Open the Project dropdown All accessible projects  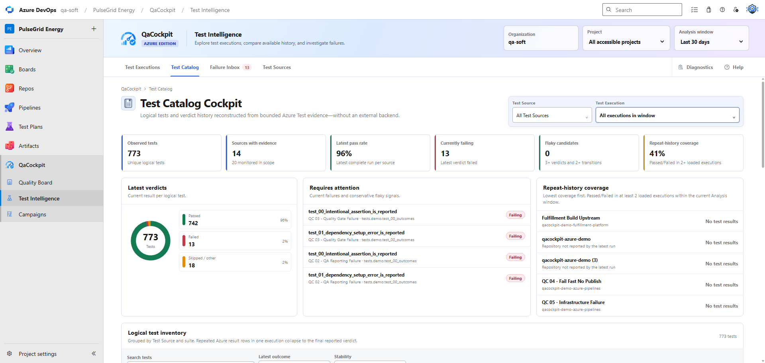click(x=626, y=38)
